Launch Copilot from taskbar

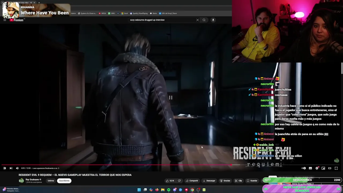coord(151,190)
